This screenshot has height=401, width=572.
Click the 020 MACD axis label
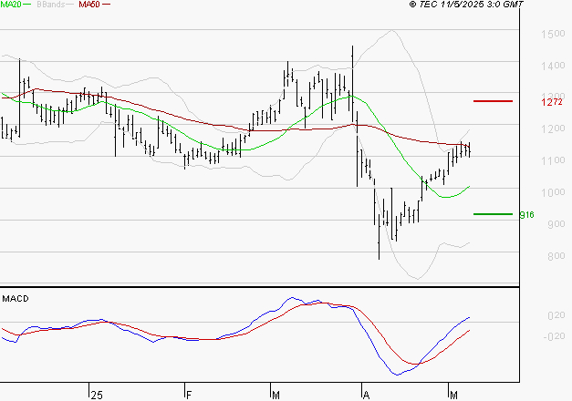(556, 315)
